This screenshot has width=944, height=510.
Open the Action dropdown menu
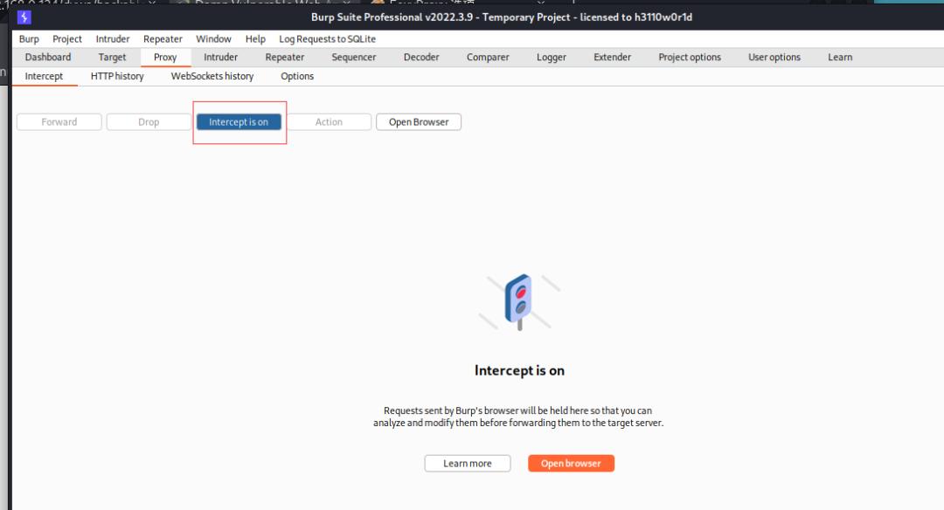330,121
